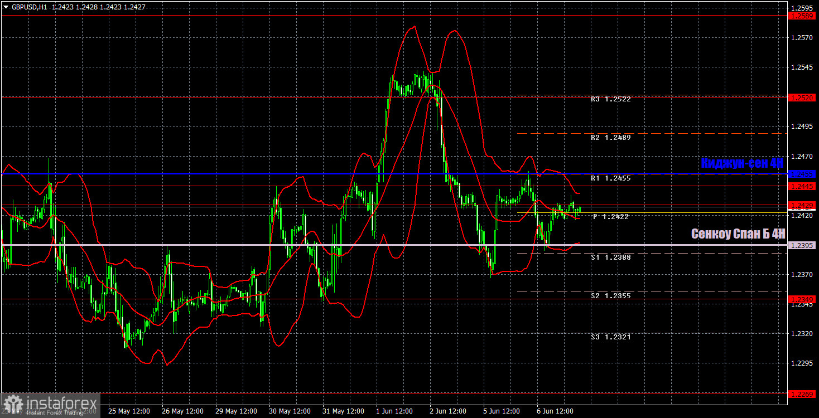
Task: Click the 31 May 12:00 time label
Action: tap(343, 411)
